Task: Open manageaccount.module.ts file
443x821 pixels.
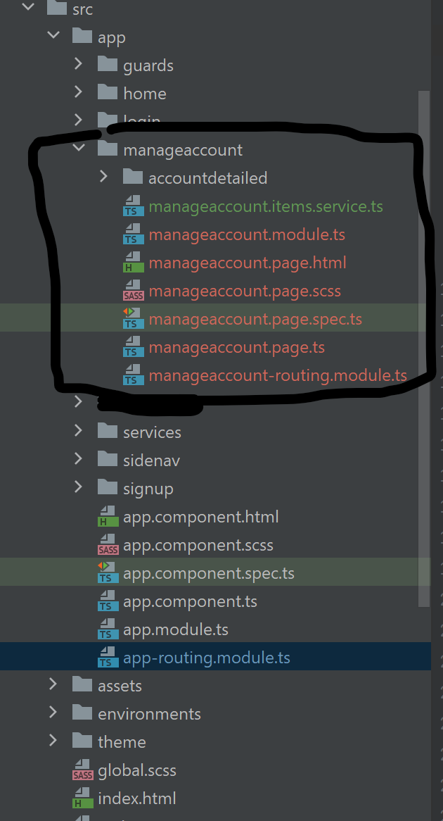Action: (247, 234)
